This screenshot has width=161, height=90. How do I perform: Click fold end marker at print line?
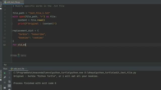click(x=12, y=24)
